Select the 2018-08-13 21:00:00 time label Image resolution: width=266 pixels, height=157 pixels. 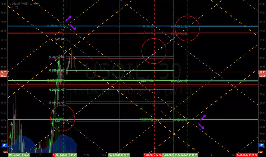click(x=119, y=155)
